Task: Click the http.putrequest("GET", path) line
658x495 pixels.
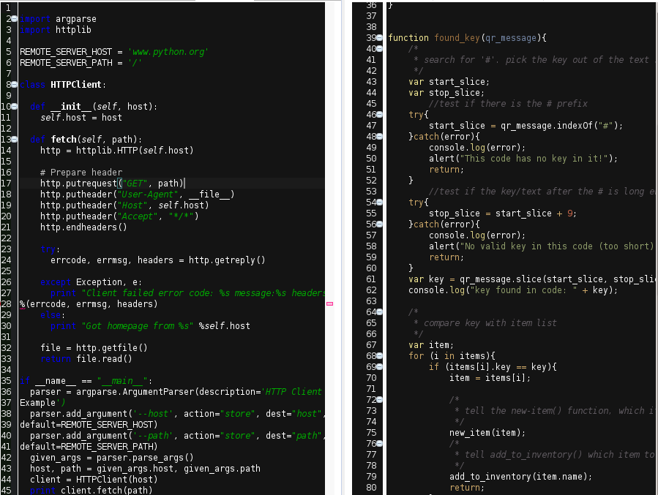Action: point(112,184)
